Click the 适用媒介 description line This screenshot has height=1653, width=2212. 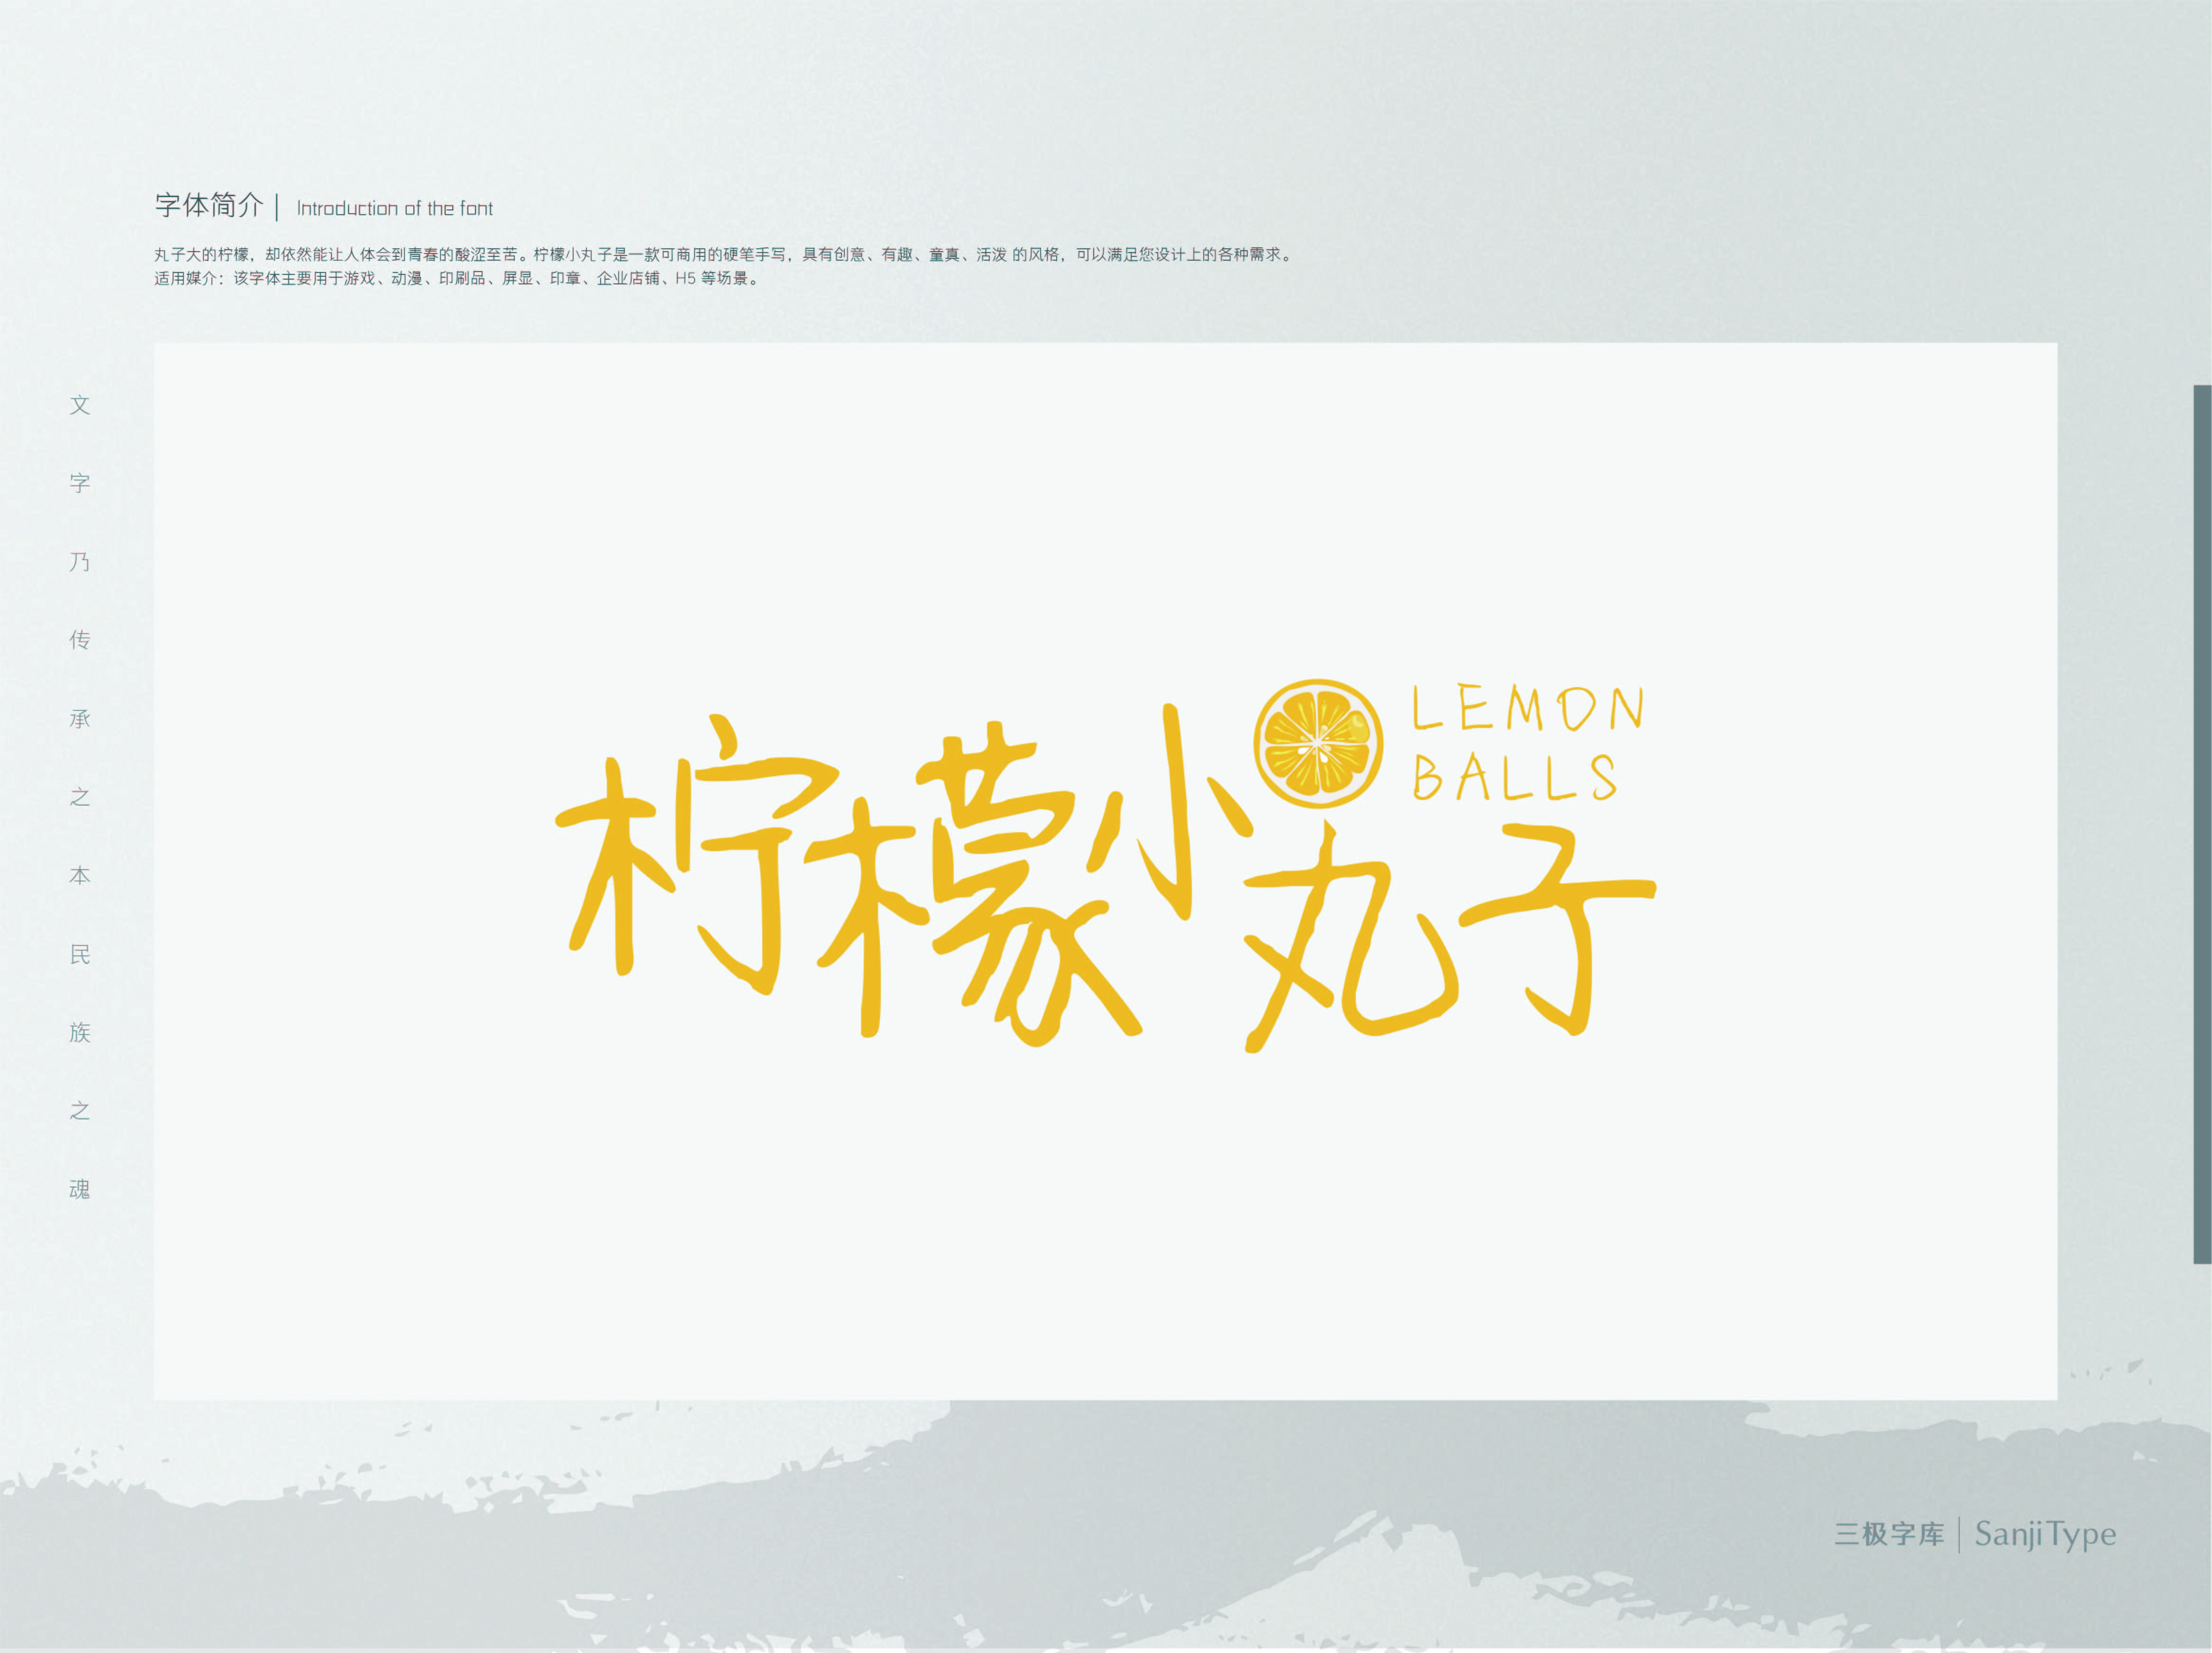tap(458, 279)
